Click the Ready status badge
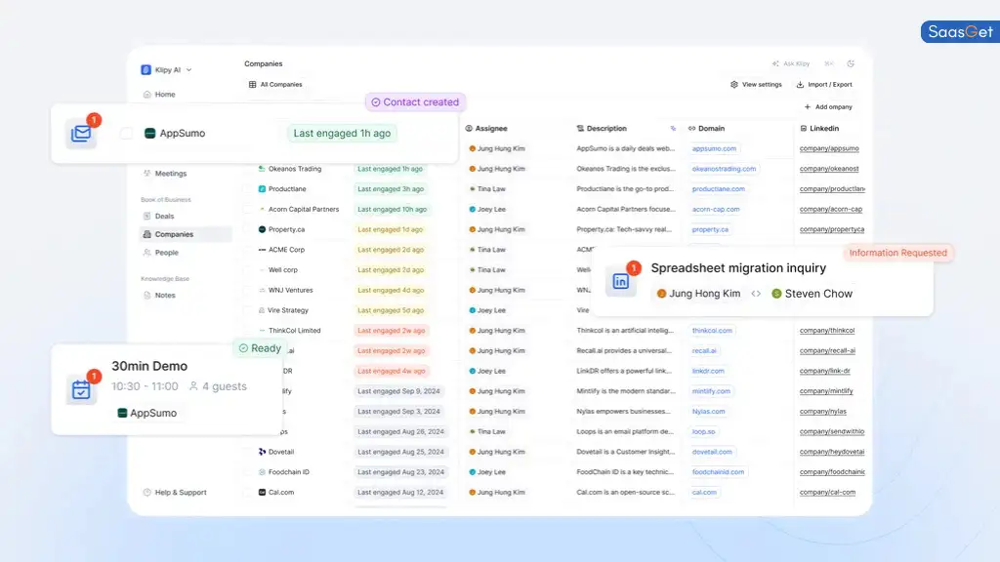1000x562 pixels. 260,348
